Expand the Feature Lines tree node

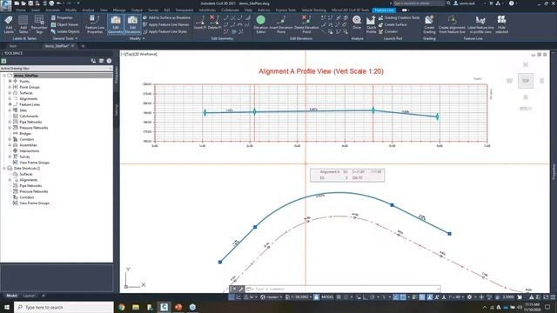point(10,104)
